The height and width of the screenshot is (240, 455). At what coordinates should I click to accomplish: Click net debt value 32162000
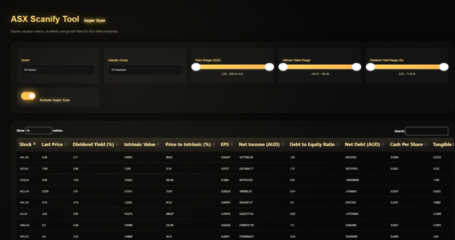351,225
